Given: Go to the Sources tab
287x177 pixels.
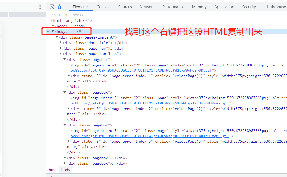Looking at the screenshot, I should pos(125,7).
